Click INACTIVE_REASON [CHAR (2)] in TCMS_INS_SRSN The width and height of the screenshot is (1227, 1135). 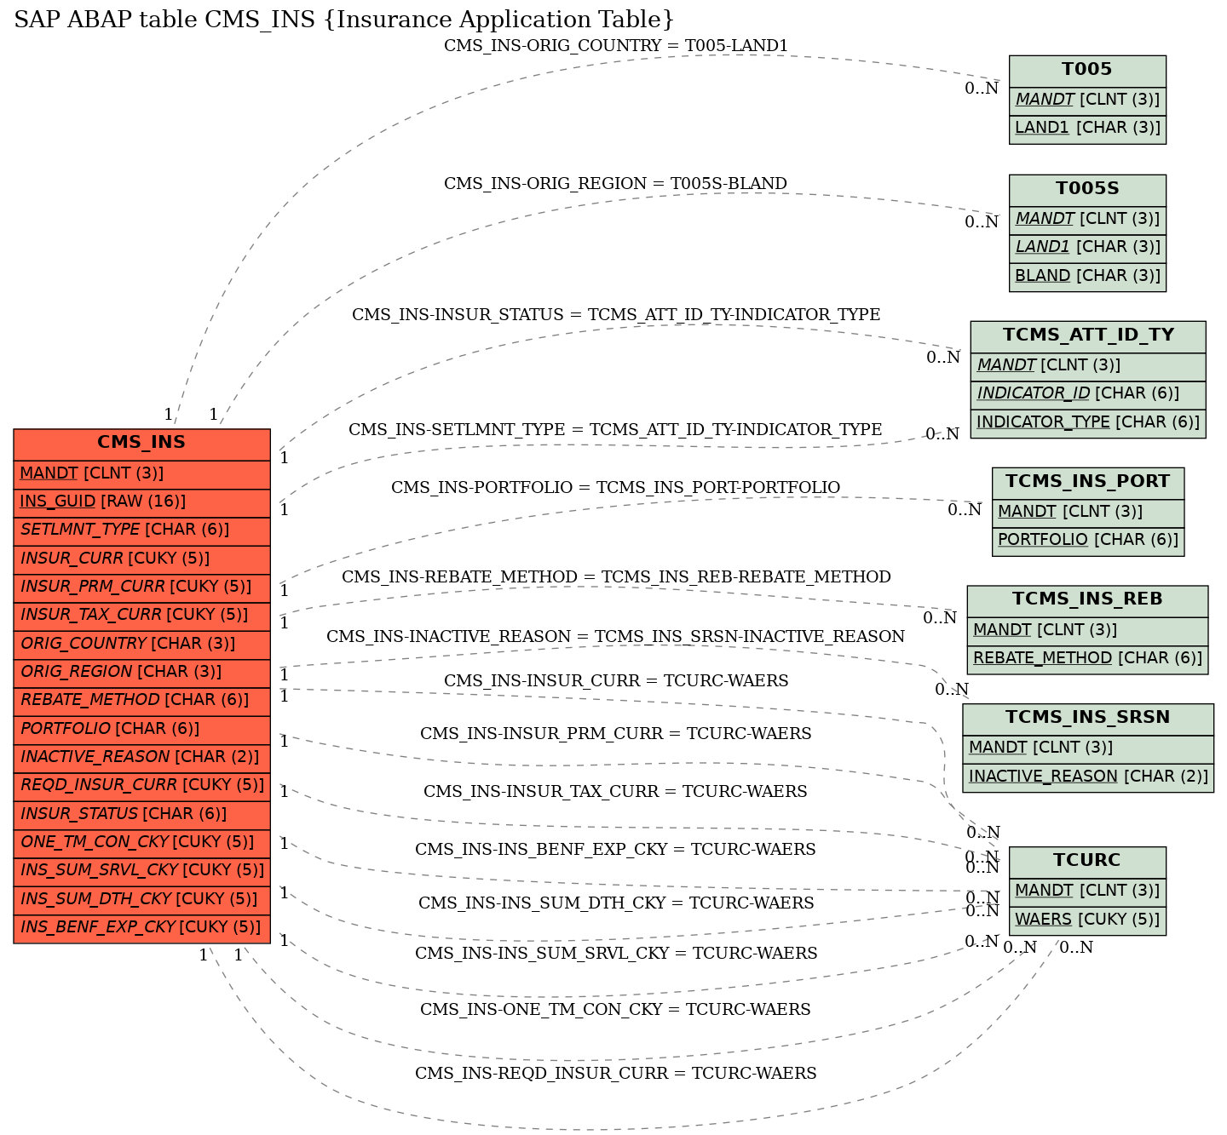[x=1088, y=777]
